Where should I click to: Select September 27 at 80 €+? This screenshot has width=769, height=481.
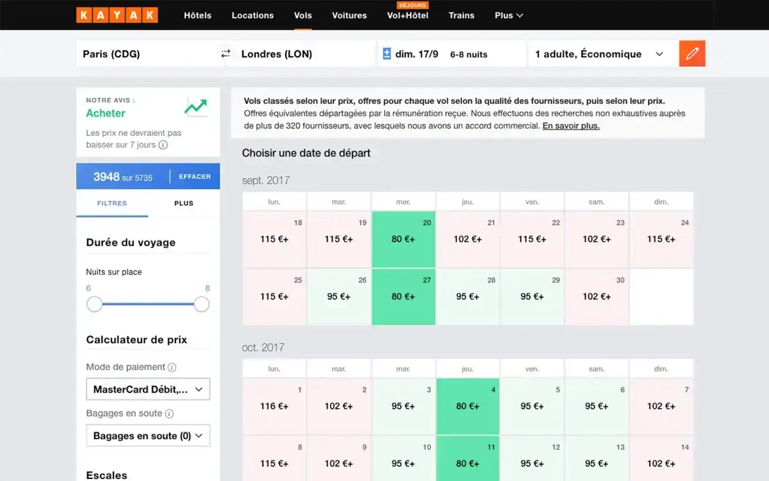click(x=403, y=296)
